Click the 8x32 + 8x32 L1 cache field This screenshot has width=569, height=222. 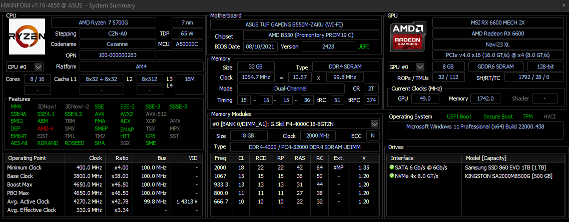click(101, 79)
